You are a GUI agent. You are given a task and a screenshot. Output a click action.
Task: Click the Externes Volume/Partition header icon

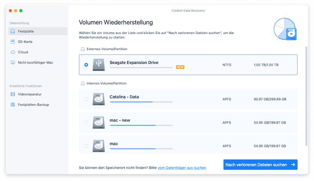pos(83,49)
